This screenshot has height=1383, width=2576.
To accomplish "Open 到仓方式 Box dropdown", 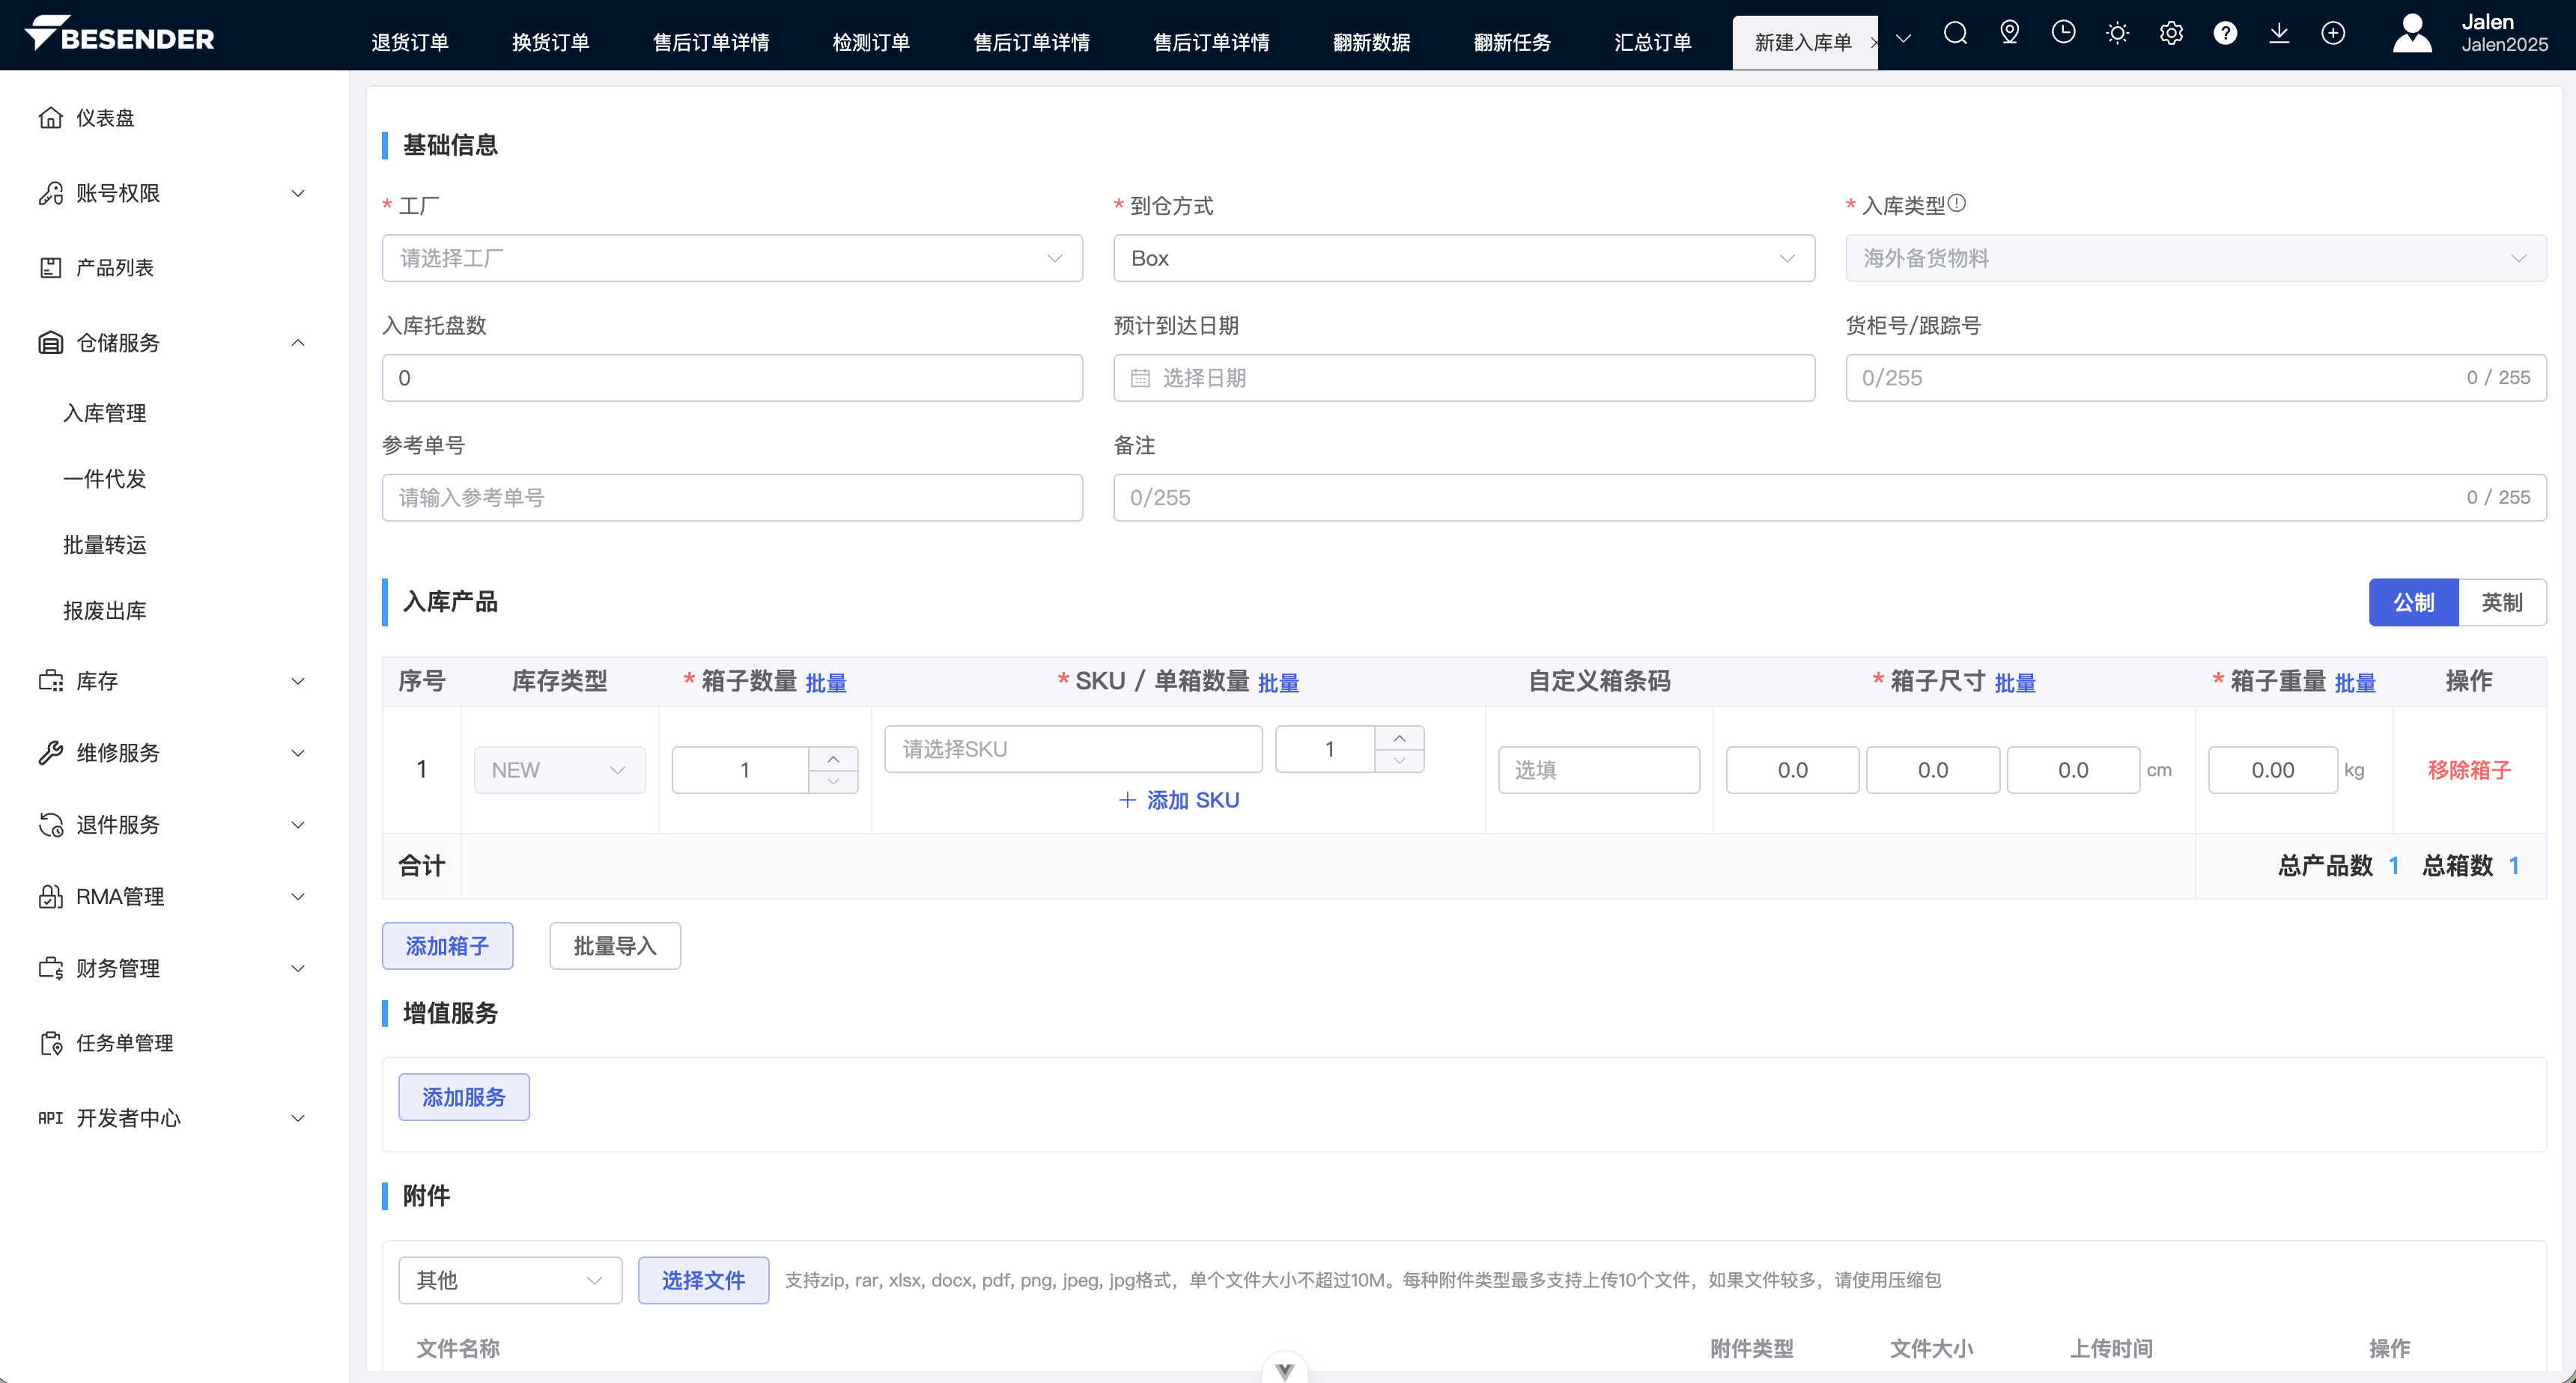I will pos(1464,259).
